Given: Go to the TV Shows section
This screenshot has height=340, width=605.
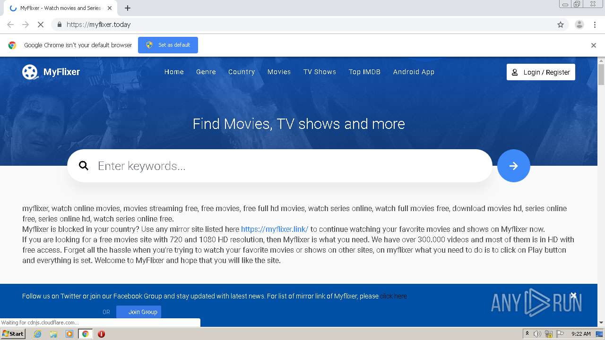Looking at the screenshot, I should click(x=320, y=72).
